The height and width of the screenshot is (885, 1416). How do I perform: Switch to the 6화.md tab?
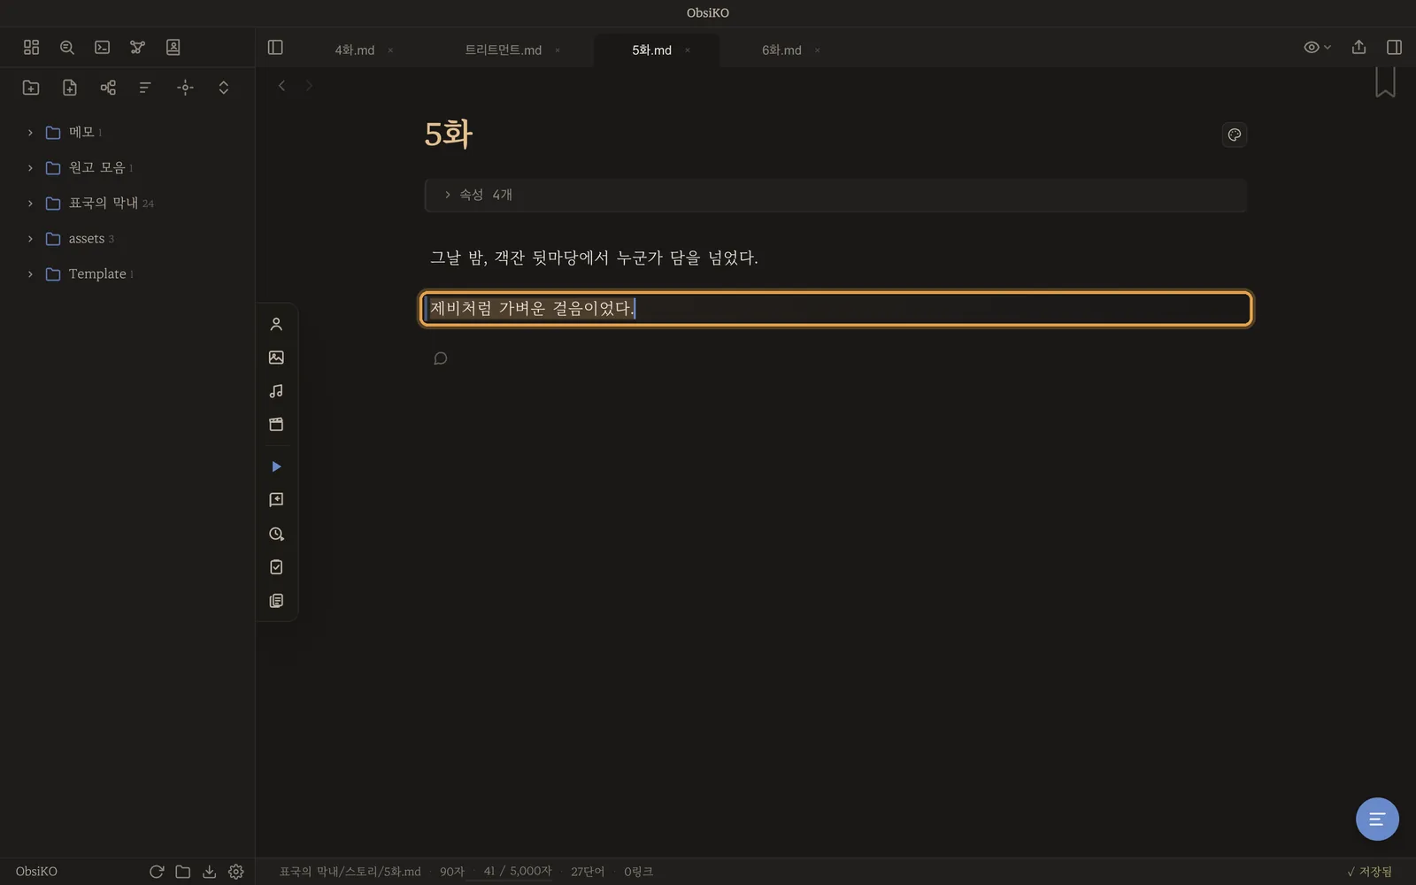[781, 50]
